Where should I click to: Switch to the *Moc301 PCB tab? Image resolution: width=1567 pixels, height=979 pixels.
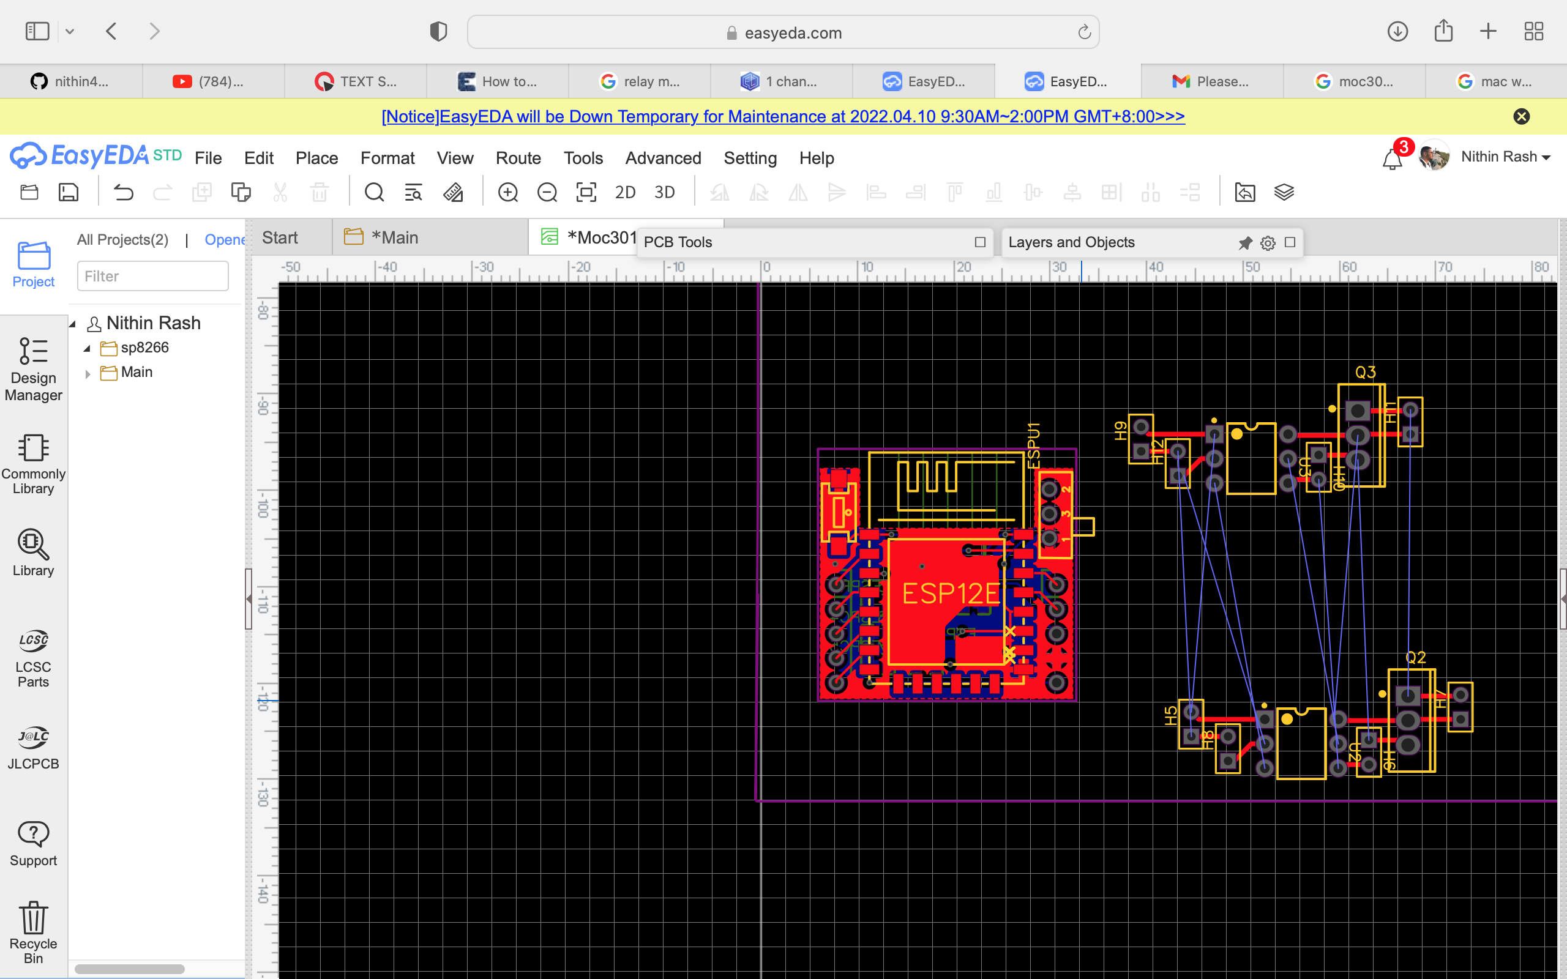[x=583, y=237]
